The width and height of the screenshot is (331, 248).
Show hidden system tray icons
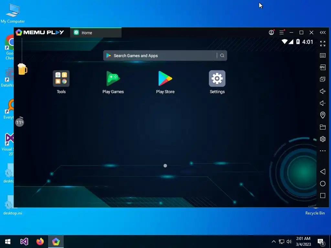[273, 242]
